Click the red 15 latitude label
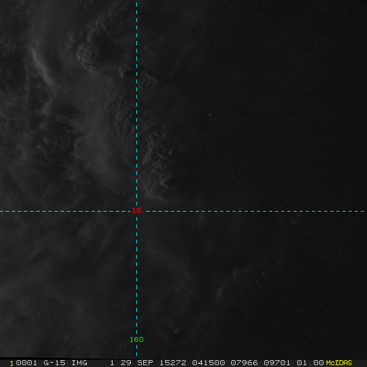The width and height of the screenshot is (367, 367). click(x=137, y=210)
